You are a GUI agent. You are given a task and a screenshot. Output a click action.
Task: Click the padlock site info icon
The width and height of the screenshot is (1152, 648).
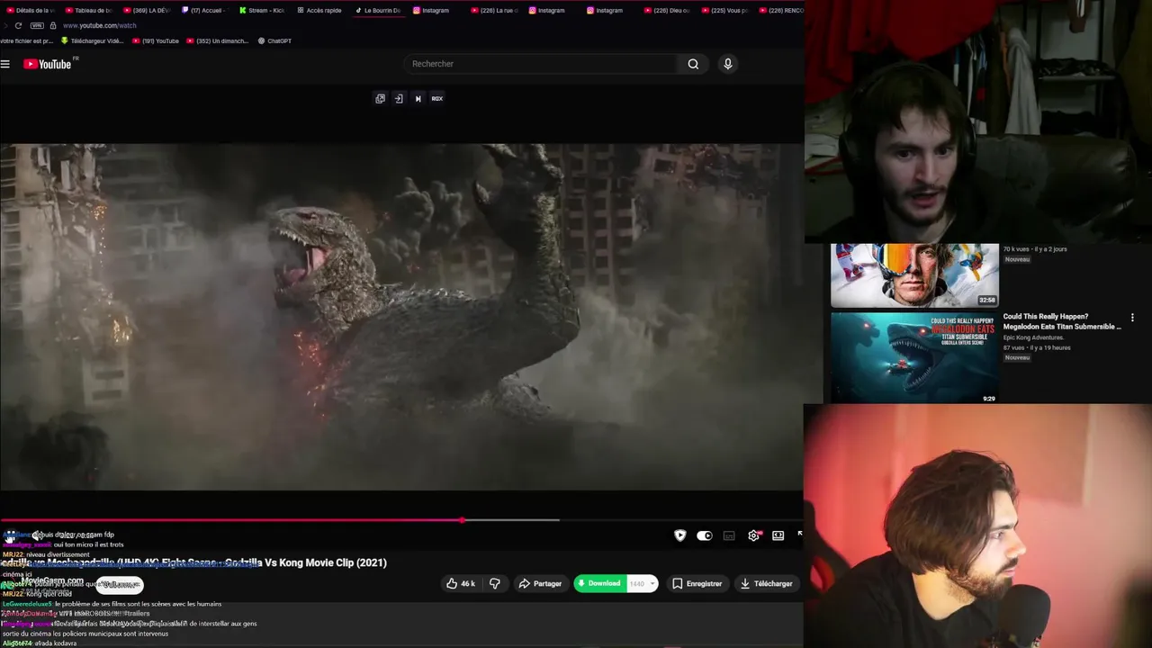pos(53,25)
